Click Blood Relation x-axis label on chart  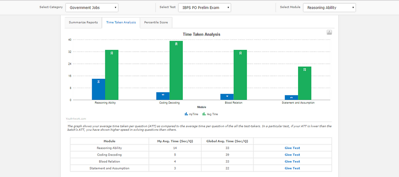pos(233,103)
